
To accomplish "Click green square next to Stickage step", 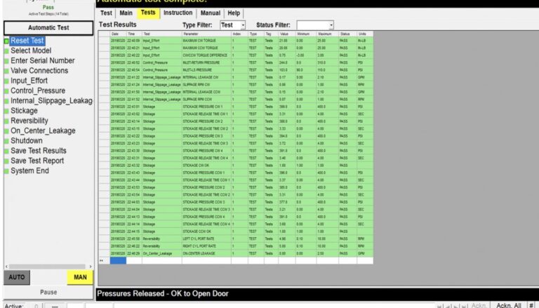I will 6,111.
